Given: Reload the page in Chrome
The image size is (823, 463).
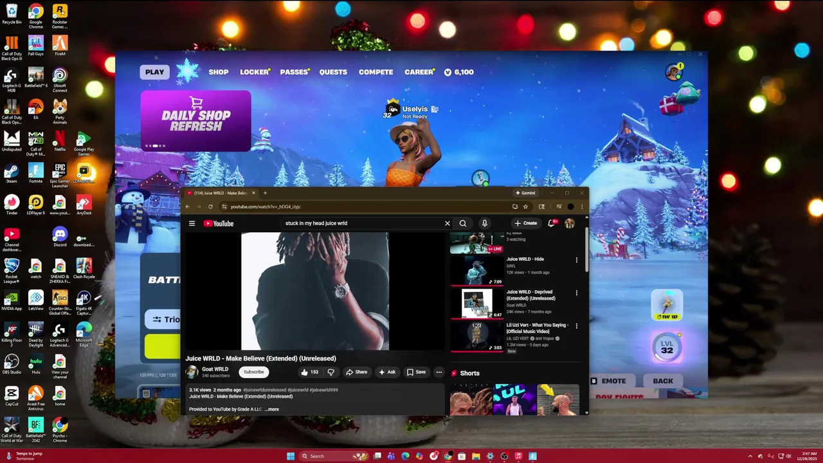Looking at the screenshot, I should [x=210, y=206].
